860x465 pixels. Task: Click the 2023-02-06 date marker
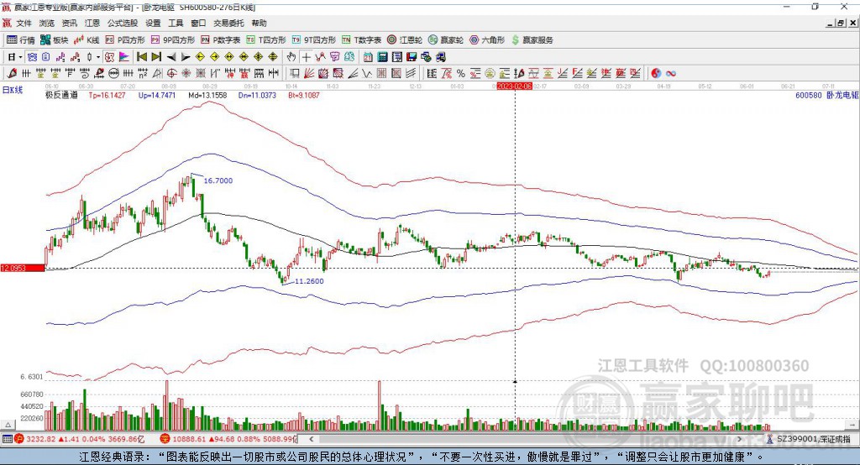tap(515, 86)
